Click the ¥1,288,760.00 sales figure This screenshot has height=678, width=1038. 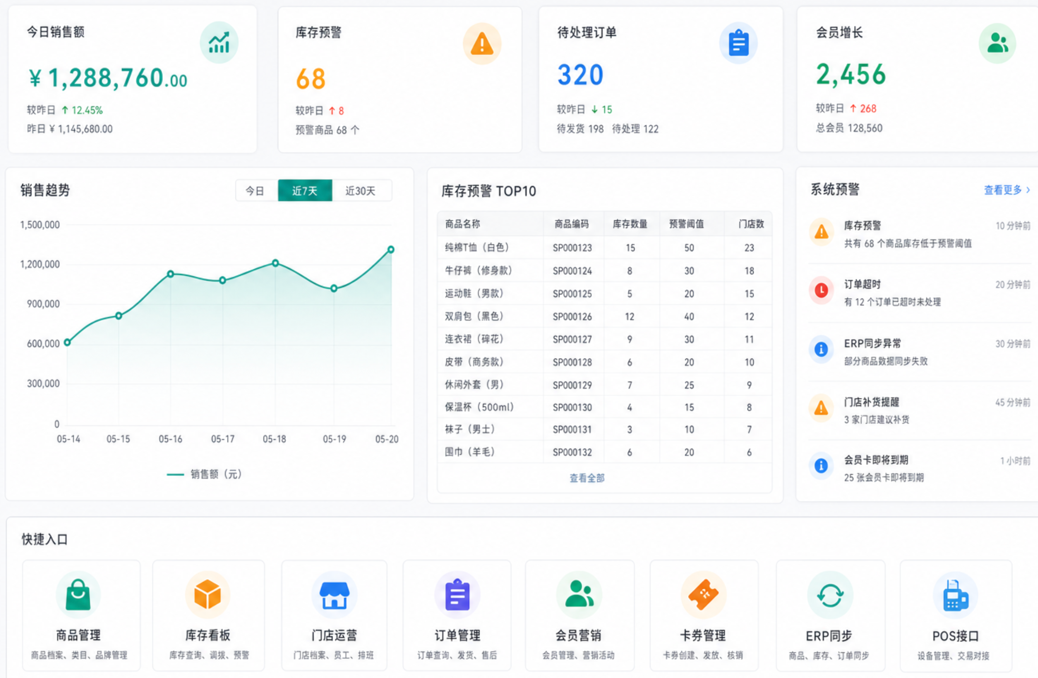click(x=108, y=78)
